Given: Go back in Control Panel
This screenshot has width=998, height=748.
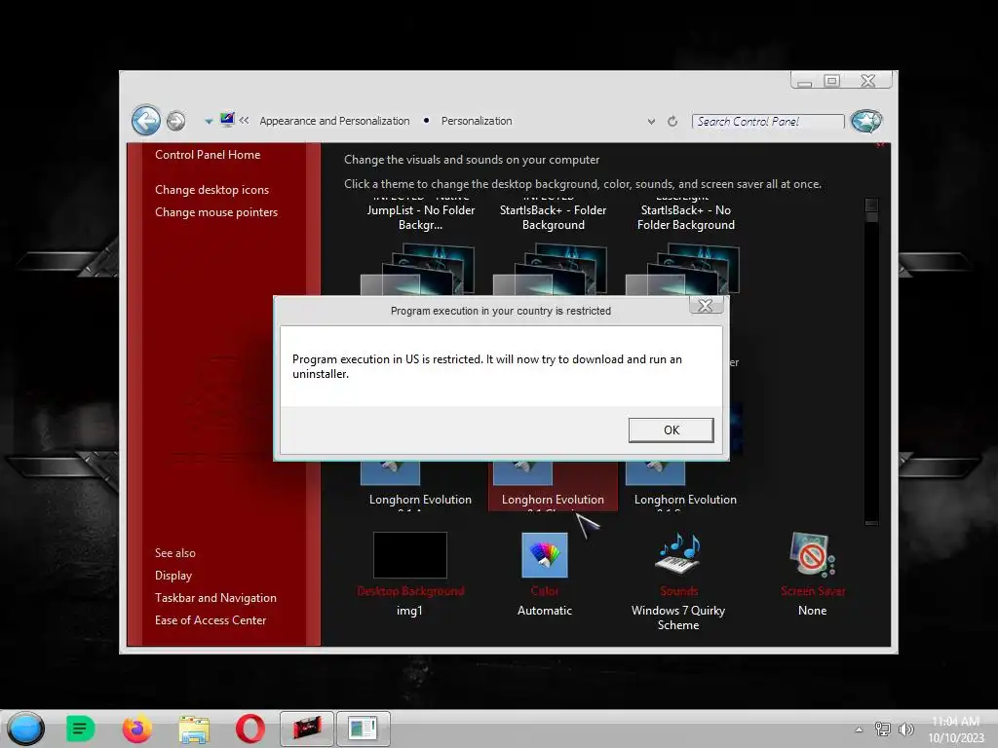Looking at the screenshot, I should click(146, 120).
